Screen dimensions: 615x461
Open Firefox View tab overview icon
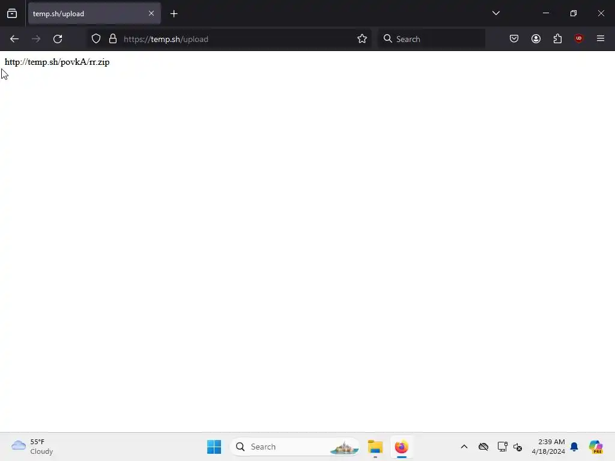pyautogui.click(x=12, y=13)
